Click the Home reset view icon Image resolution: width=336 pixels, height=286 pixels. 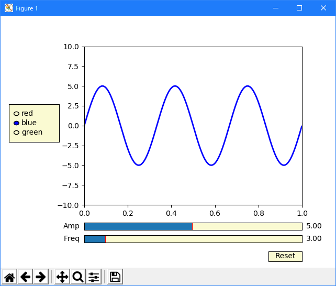9,277
